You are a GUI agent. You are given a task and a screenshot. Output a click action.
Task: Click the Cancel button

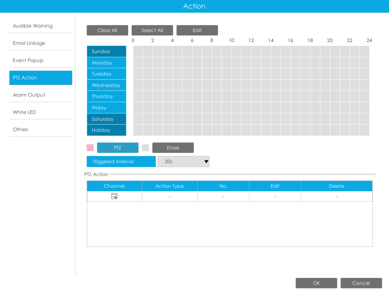coord(361,283)
